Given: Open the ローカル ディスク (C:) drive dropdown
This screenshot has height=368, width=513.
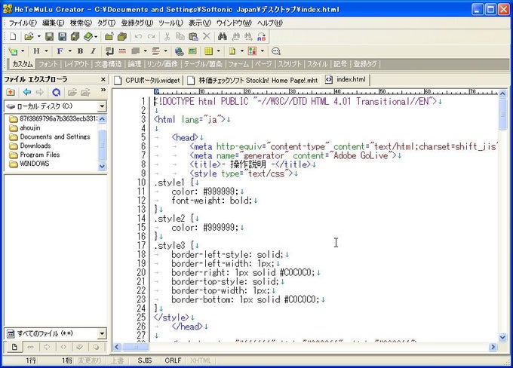Looking at the screenshot, I should (102, 106).
